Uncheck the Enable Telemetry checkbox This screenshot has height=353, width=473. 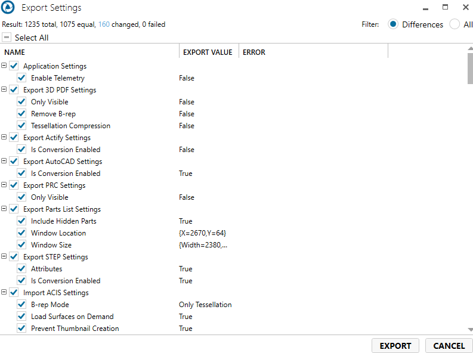click(21, 78)
